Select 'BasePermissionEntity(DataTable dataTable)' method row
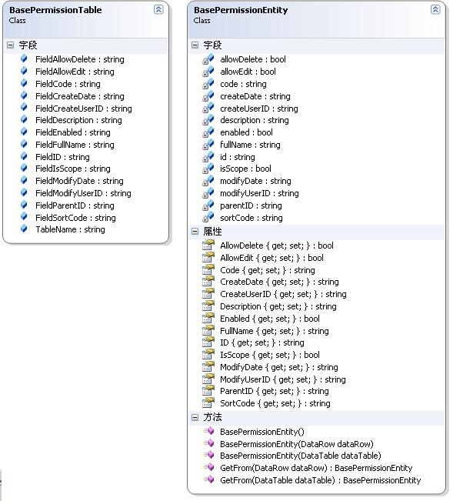The image size is (453, 501). pos(301,456)
